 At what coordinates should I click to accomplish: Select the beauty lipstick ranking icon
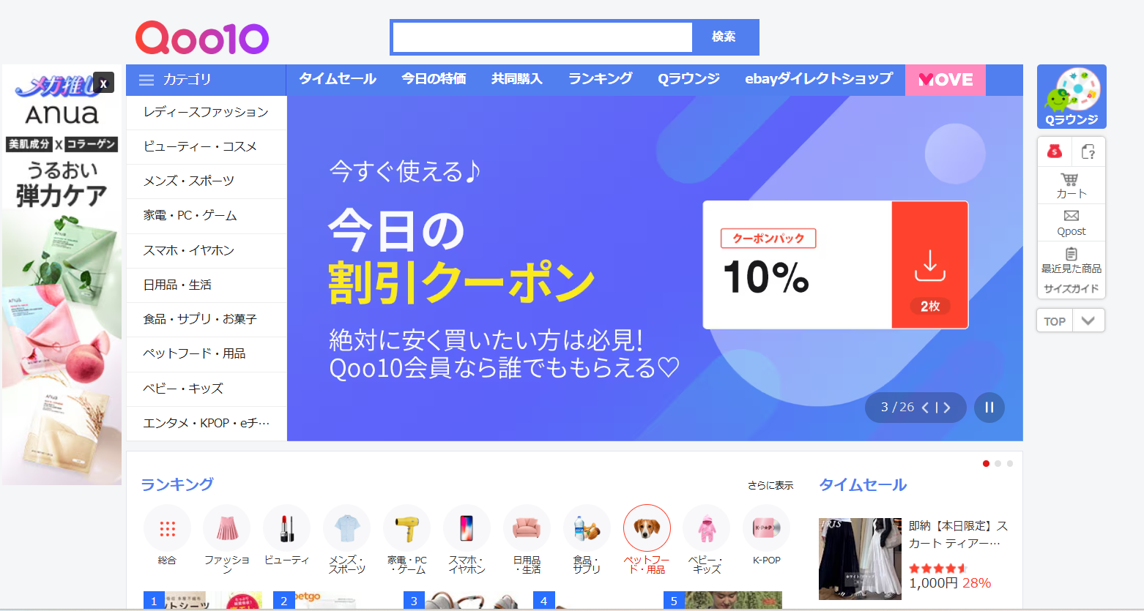(286, 528)
